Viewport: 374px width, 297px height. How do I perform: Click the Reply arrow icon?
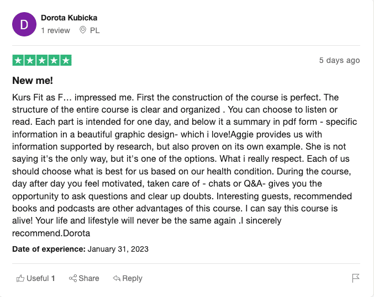coord(117,278)
